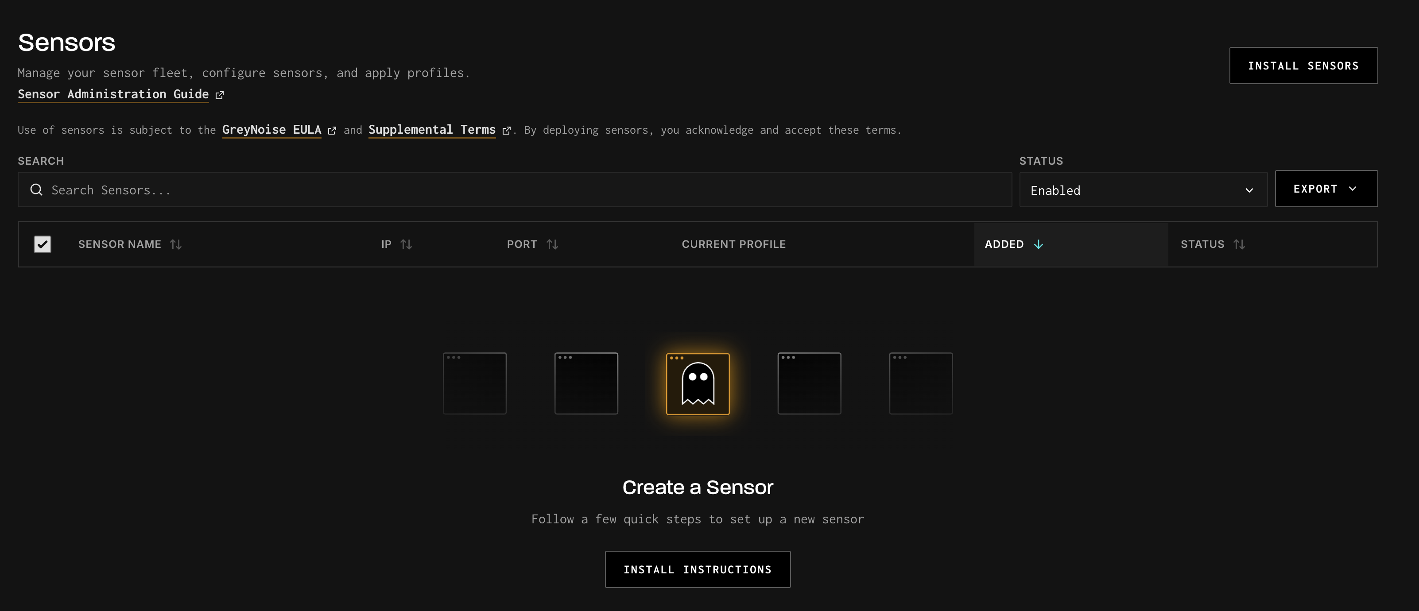Click the Added descending sort arrow
This screenshot has height=611, width=1419.
tap(1039, 244)
